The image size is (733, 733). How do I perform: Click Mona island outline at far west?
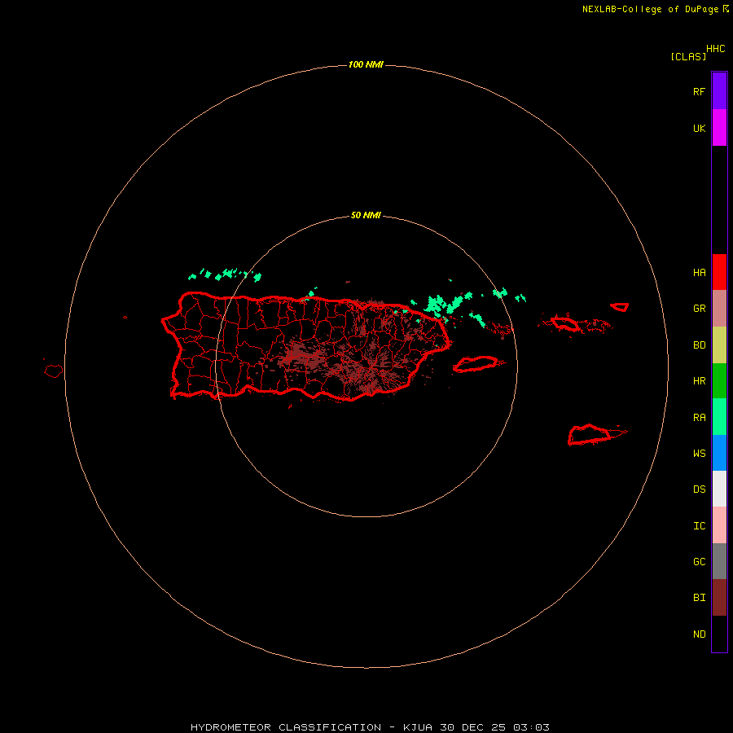point(53,371)
